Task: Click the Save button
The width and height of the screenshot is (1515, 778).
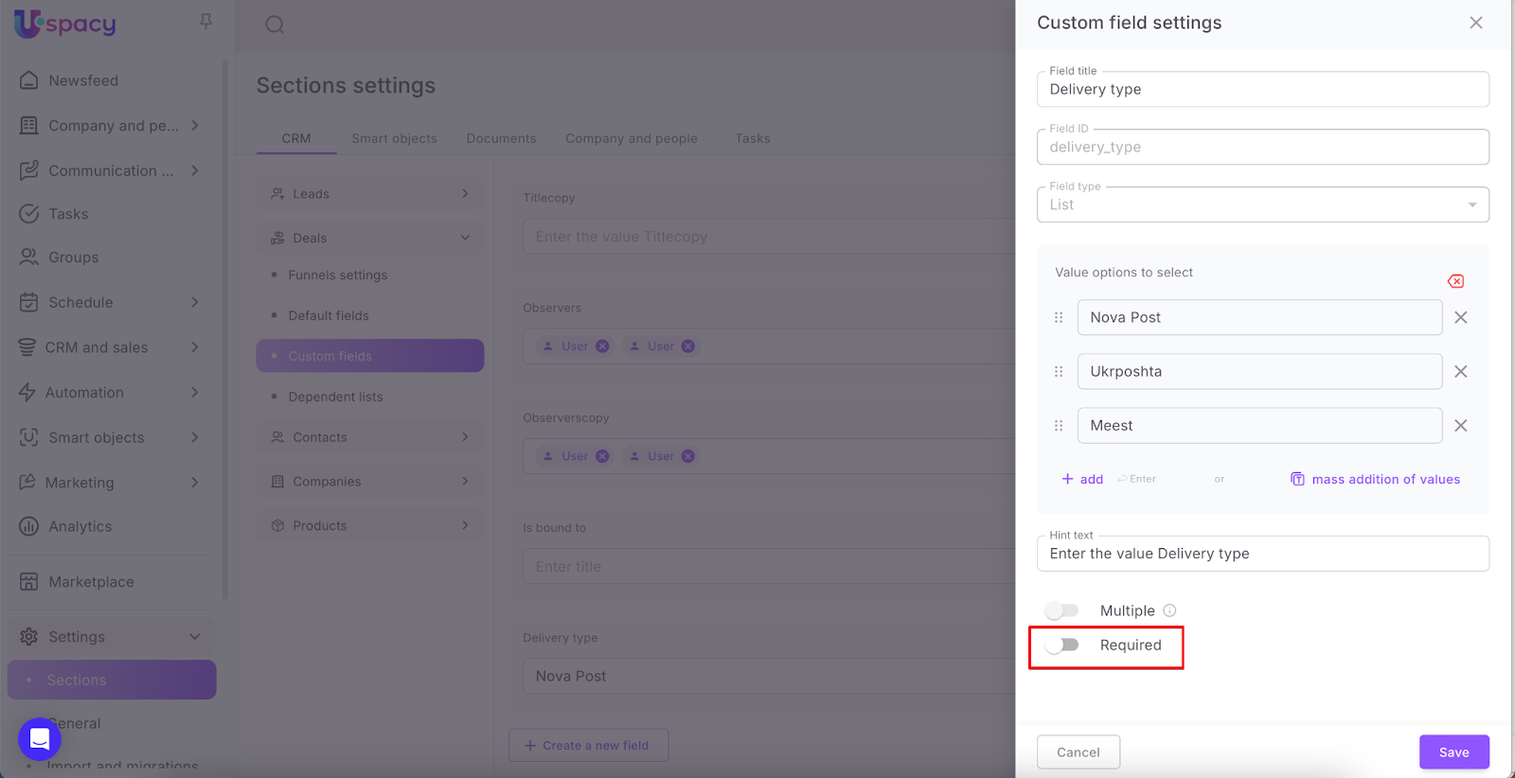Action: [x=1453, y=752]
